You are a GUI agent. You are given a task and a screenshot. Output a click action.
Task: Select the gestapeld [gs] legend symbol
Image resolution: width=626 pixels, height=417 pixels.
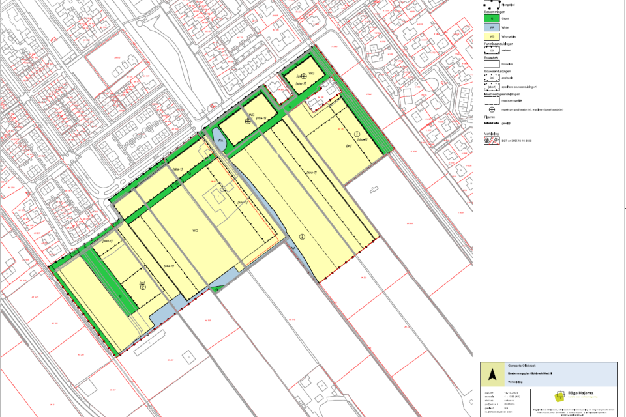(x=492, y=78)
